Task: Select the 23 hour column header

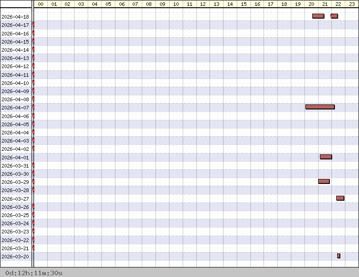Action: click(352, 4)
